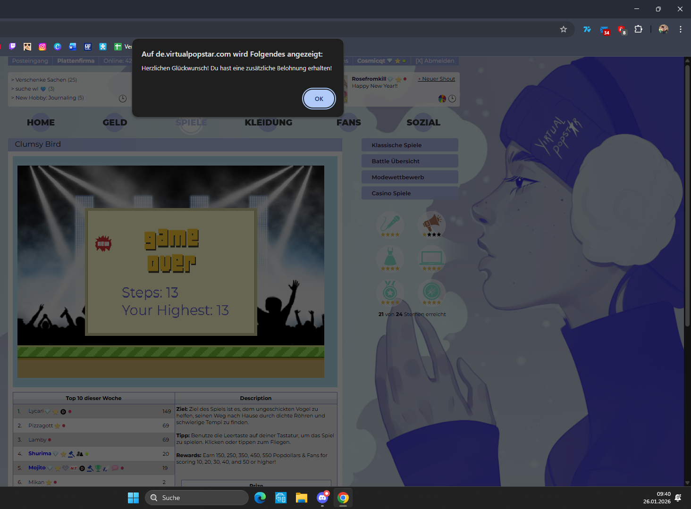Click the page vertical scrollbar

pyautogui.click(x=687, y=196)
